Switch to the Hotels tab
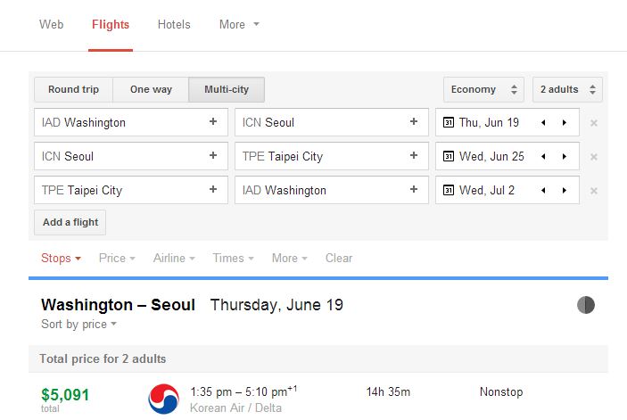The image size is (627, 420). 174,24
